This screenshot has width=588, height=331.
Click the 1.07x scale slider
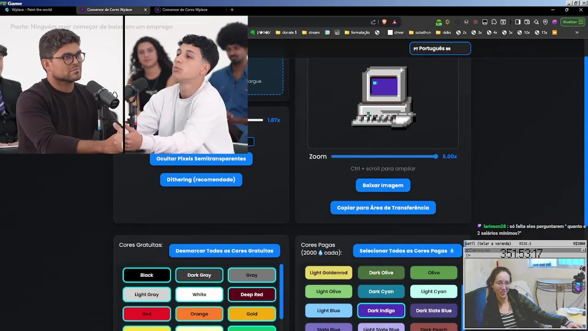[x=255, y=120]
